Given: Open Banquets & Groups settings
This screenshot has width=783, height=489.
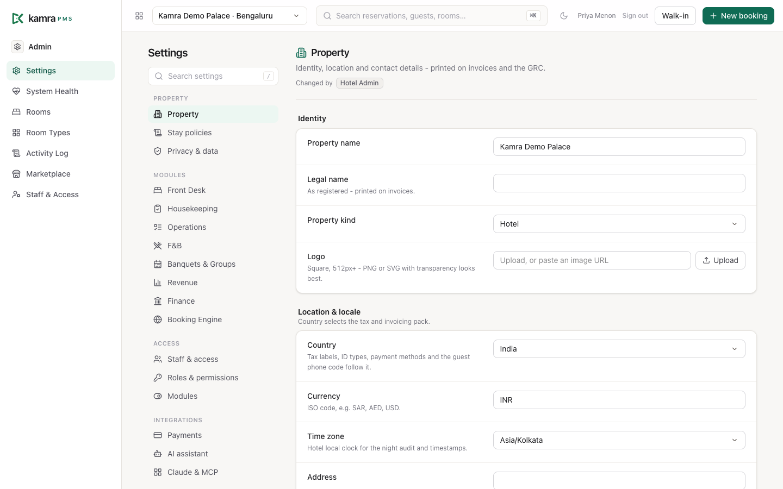Looking at the screenshot, I should tap(213, 264).
